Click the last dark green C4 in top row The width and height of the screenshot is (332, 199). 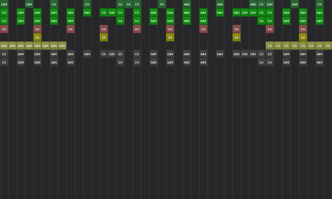[320, 4]
